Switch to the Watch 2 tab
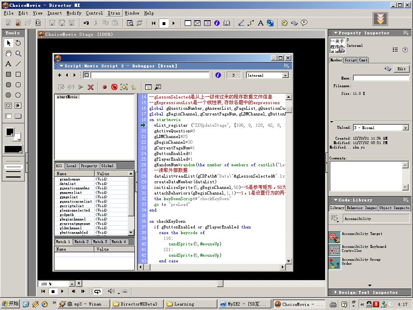Viewport: 413px width, 310px height. click(x=81, y=241)
